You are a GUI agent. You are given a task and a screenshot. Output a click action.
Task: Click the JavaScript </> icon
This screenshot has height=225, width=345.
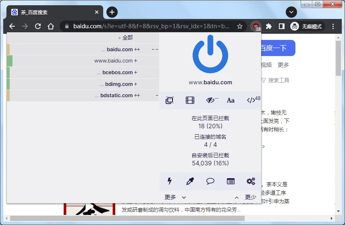[251, 100]
